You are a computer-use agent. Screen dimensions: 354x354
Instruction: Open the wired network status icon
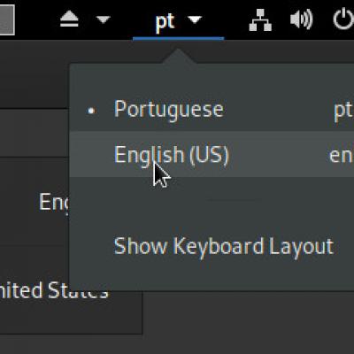point(260,20)
